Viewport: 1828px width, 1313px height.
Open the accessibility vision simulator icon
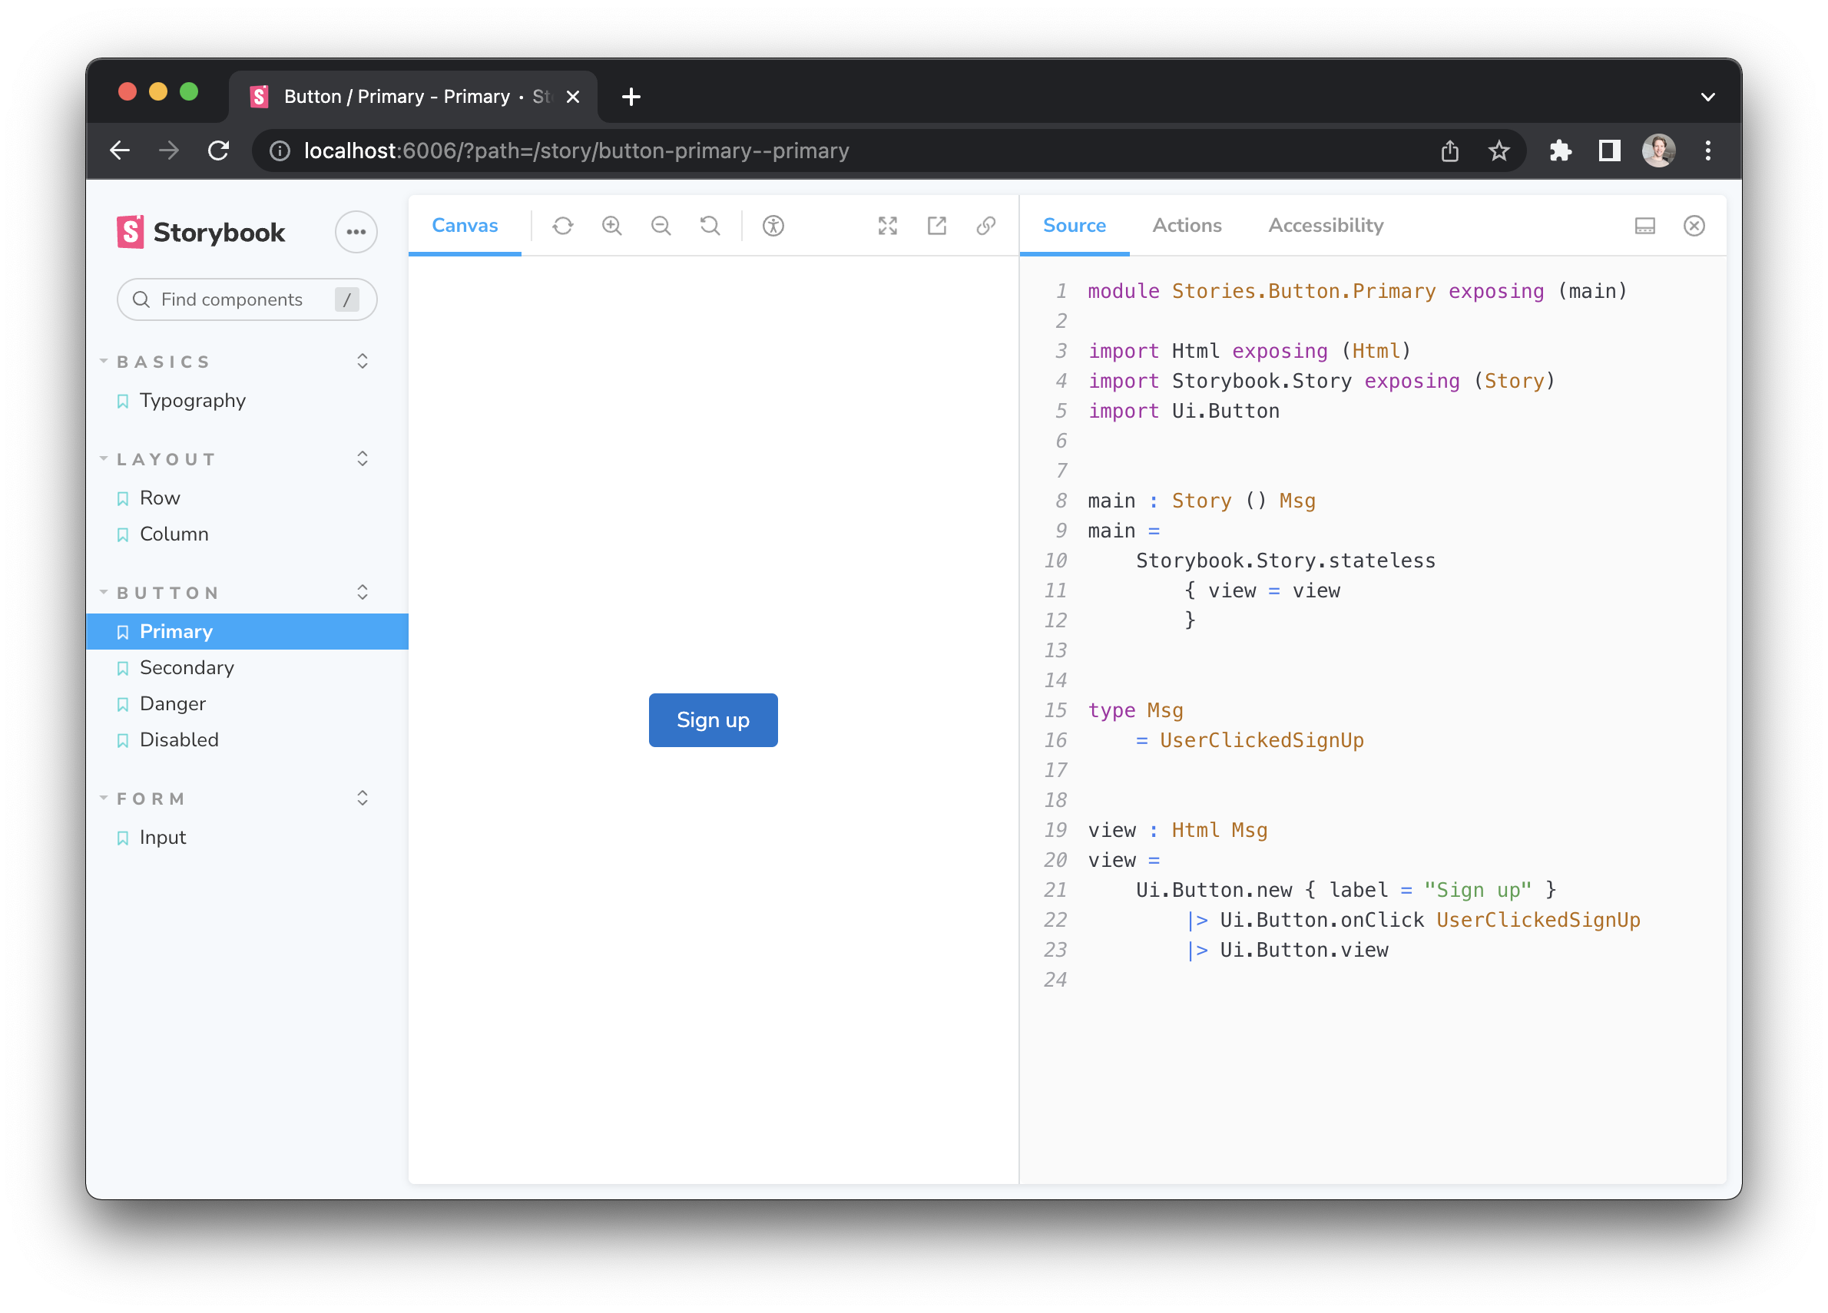[773, 226]
